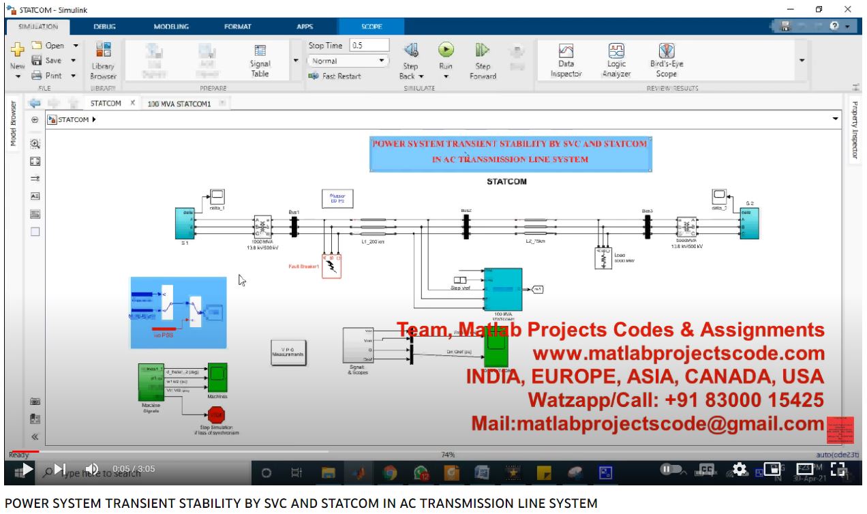Switch to the FORMAT ribbon tab
867x514 pixels.
click(x=238, y=27)
